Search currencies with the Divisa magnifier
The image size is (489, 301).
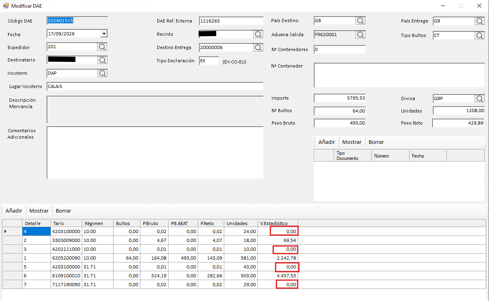coord(480,98)
